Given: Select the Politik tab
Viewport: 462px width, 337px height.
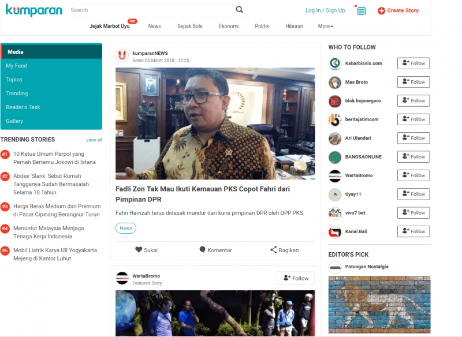Looking at the screenshot, I should (x=262, y=26).
